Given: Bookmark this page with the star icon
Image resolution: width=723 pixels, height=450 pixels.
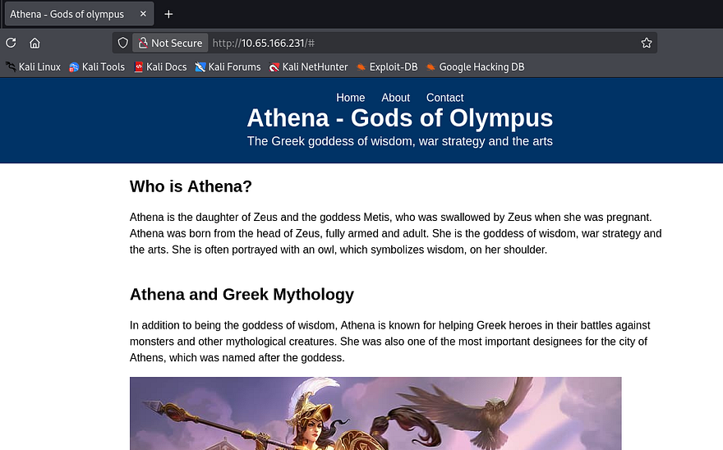Looking at the screenshot, I should click(646, 44).
